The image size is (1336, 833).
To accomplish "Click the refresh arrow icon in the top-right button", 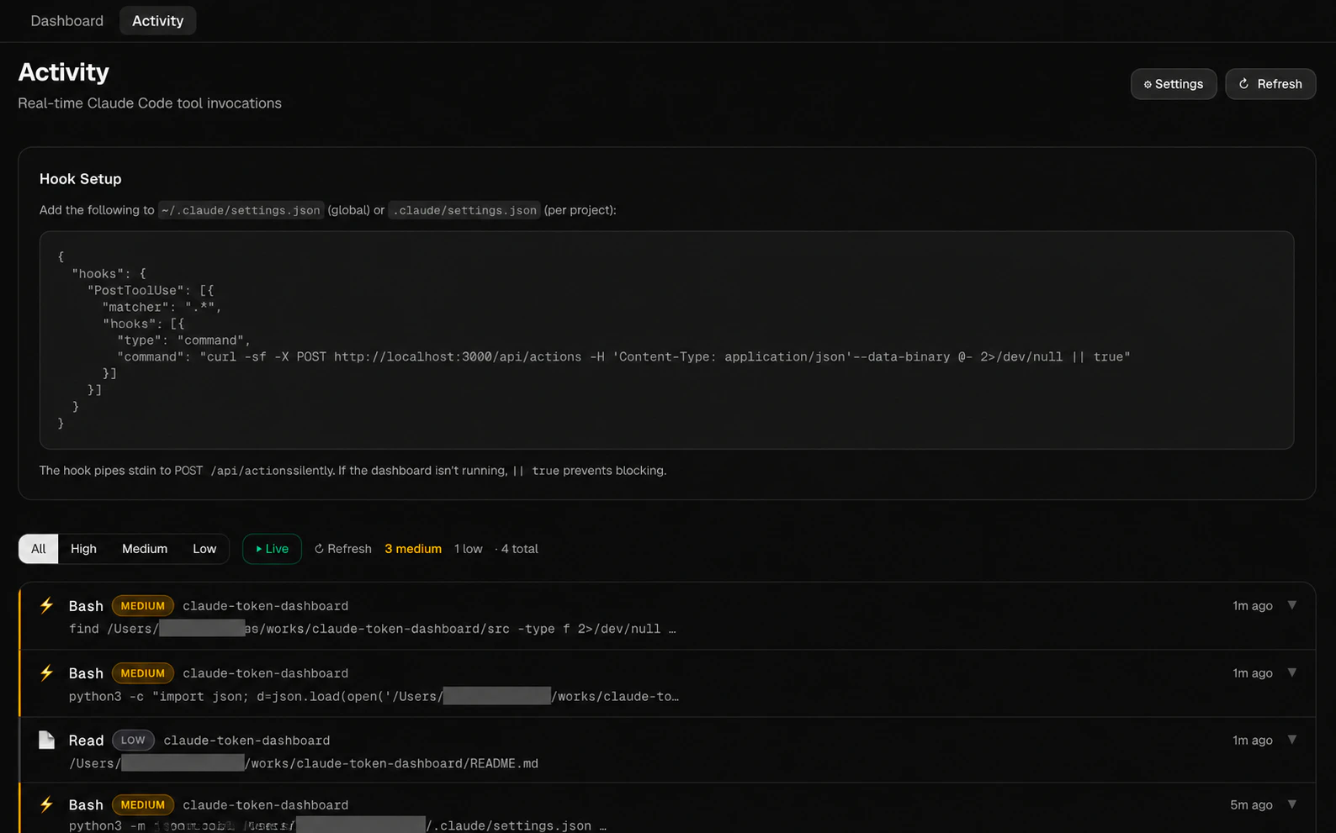I will point(1243,84).
